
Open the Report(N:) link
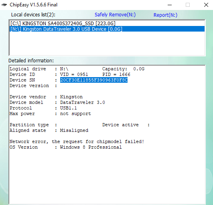tap(165, 15)
